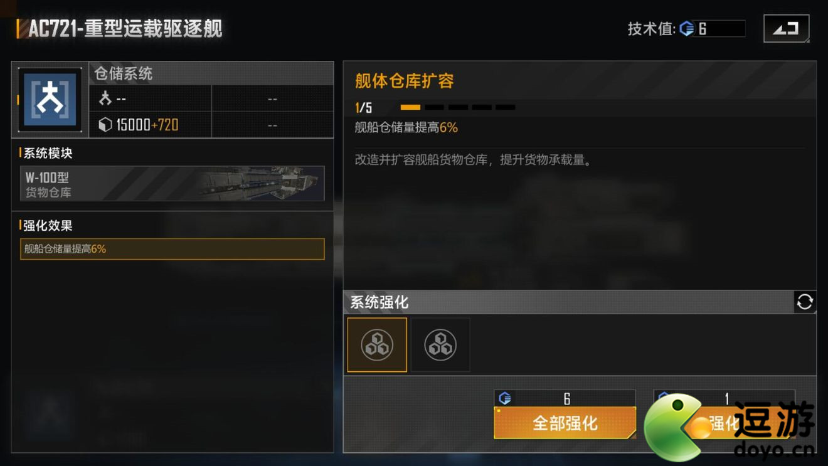Click the 系统强化 section header

(x=379, y=302)
